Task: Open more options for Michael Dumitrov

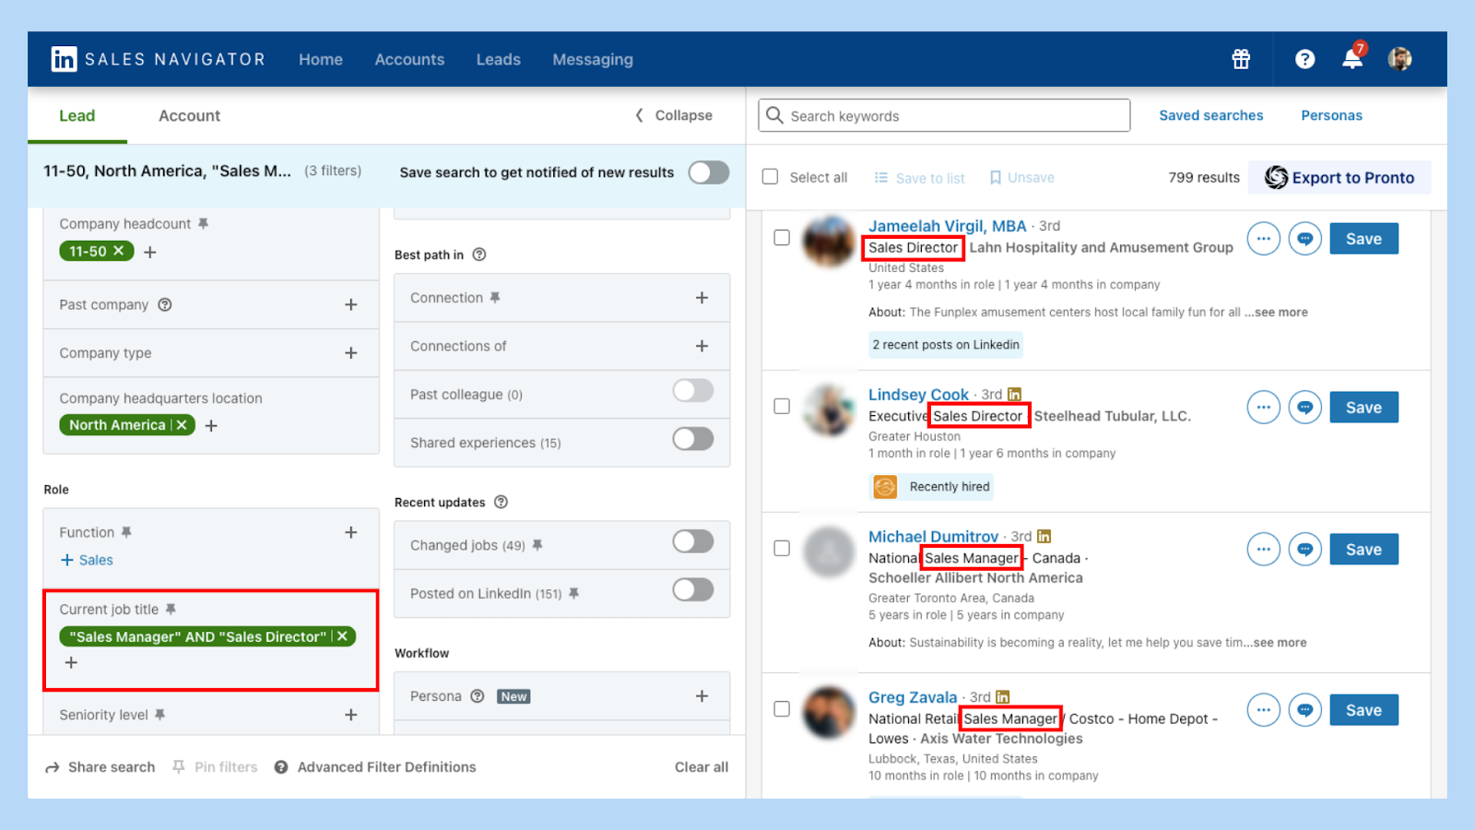Action: tap(1264, 549)
